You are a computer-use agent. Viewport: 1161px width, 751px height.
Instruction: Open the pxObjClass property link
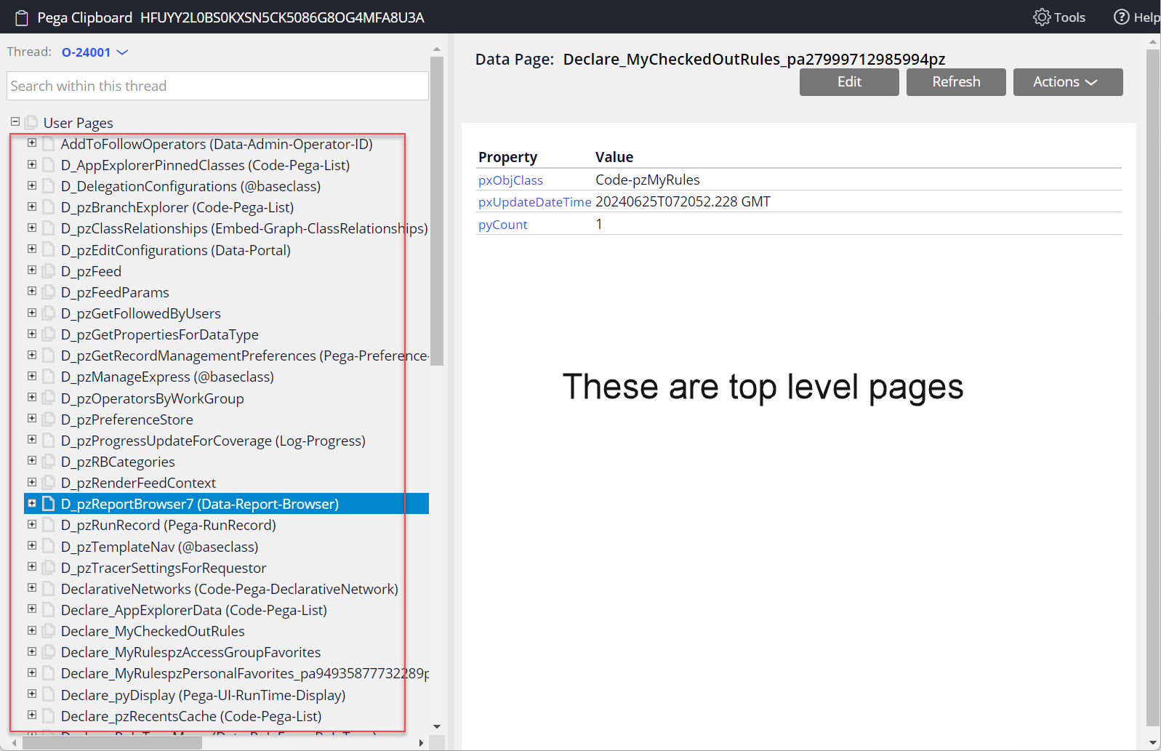510,180
